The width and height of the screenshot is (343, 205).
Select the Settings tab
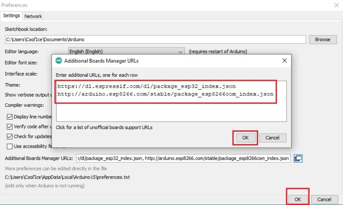[12, 16]
